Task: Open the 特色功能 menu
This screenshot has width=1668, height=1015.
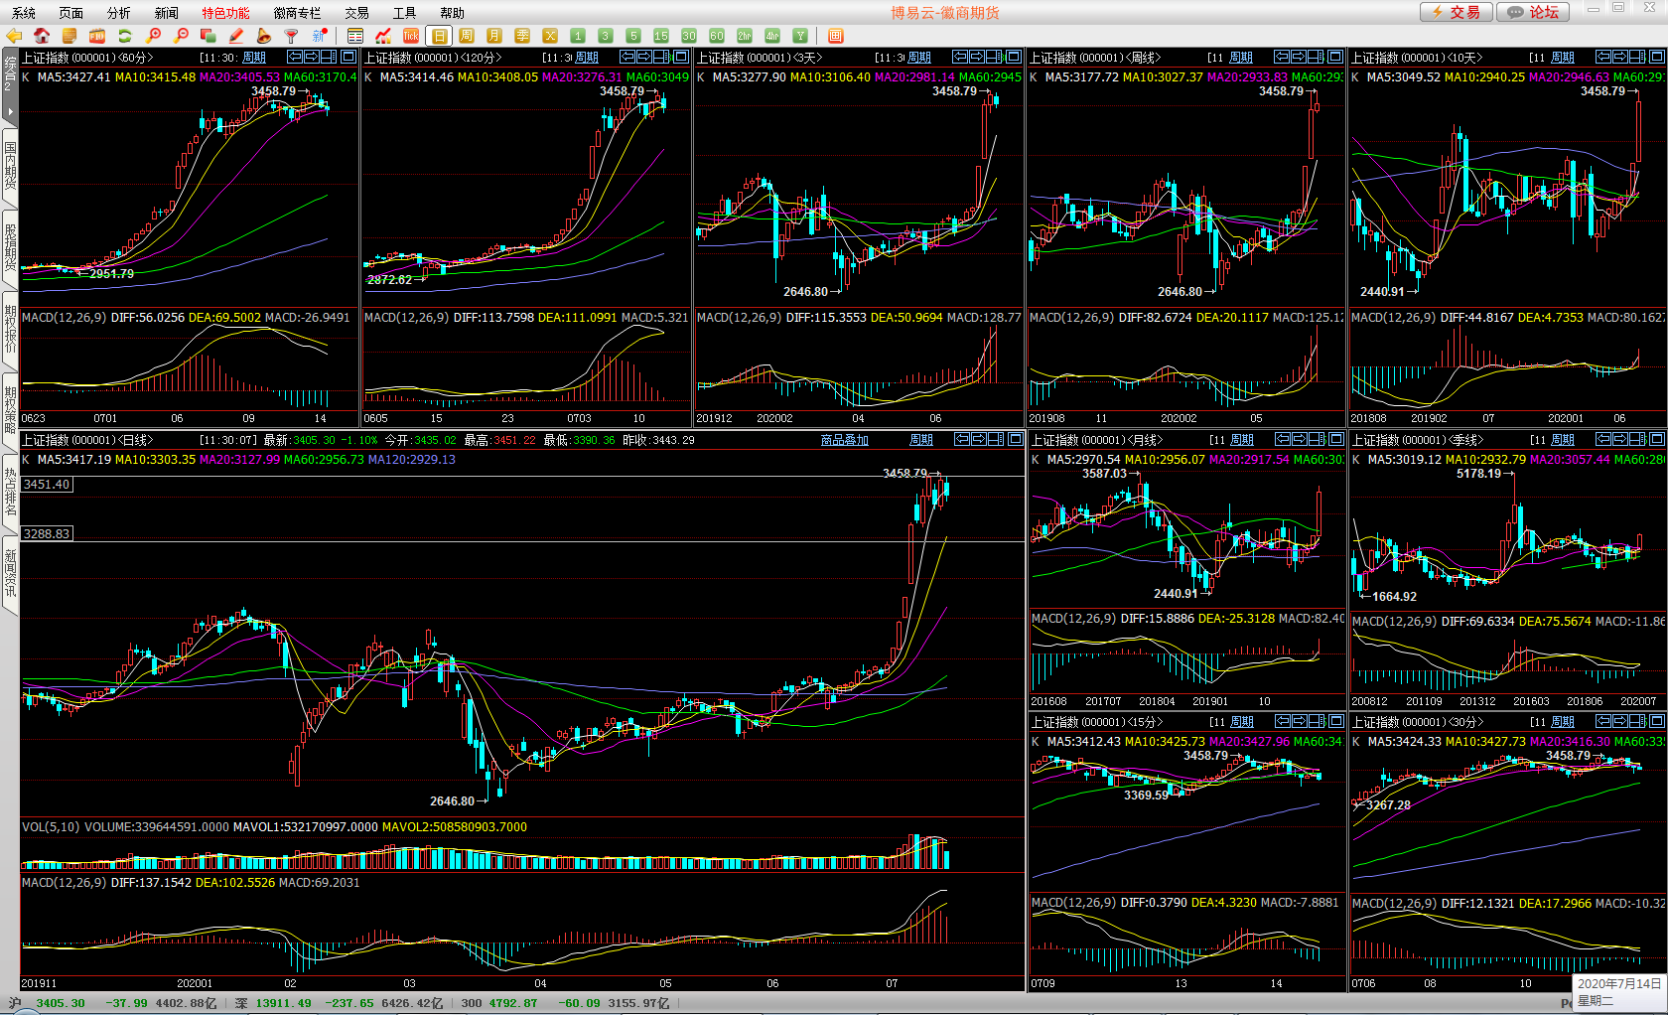Action: pyautogui.click(x=225, y=13)
